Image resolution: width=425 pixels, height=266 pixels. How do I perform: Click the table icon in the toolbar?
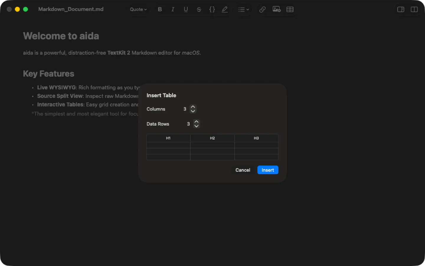290,9
